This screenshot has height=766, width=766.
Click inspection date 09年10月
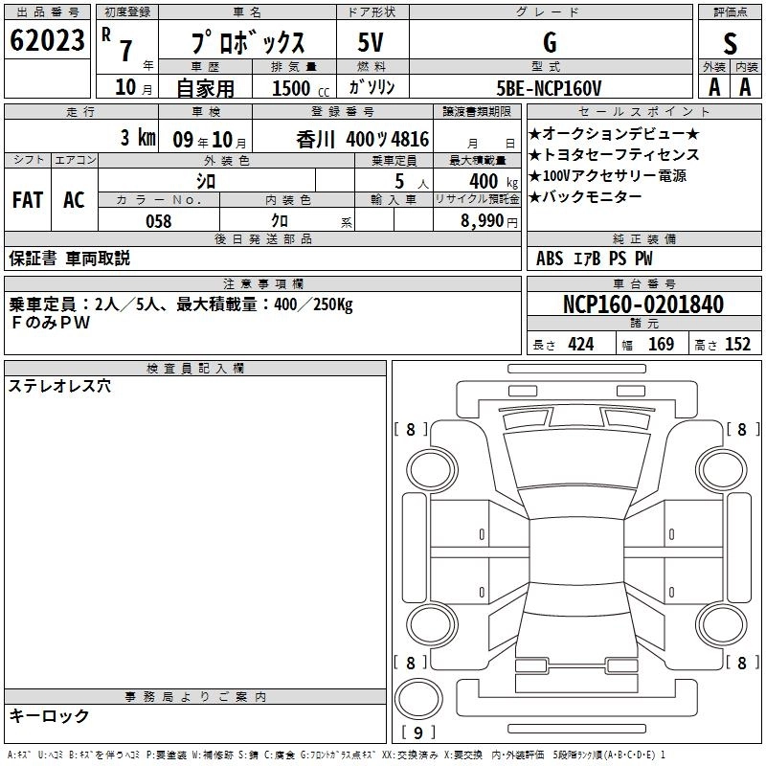[210, 140]
